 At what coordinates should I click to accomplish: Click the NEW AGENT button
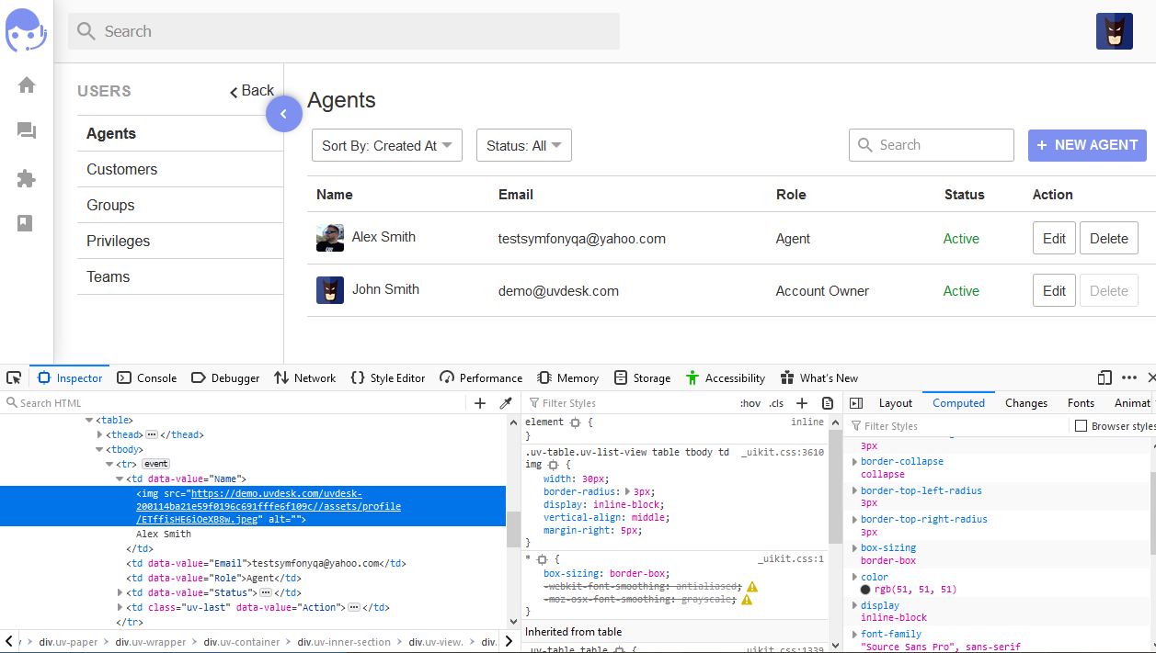(x=1087, y=145)
